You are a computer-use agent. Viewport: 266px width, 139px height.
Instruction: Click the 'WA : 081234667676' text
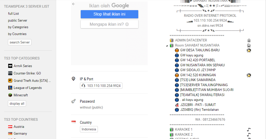[210, 120]
